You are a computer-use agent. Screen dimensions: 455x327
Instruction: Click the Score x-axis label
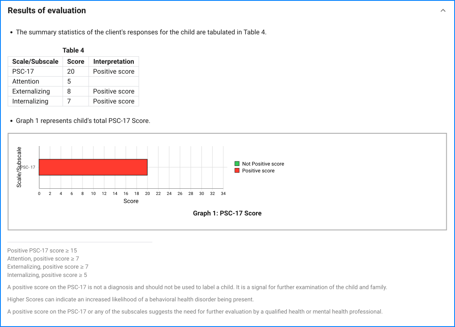pos(131,201)
